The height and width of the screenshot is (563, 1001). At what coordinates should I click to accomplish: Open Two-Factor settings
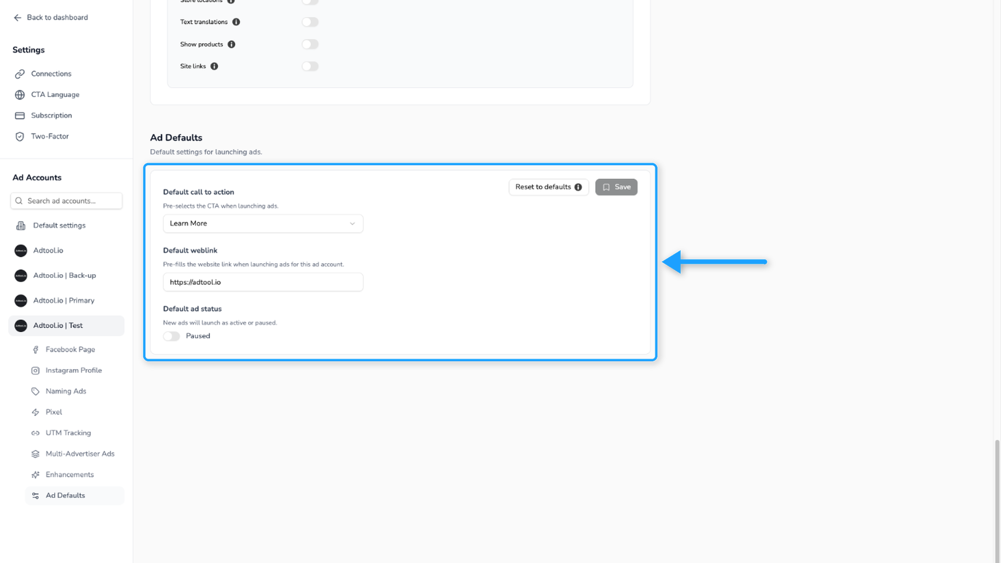(x=50, y=137)
